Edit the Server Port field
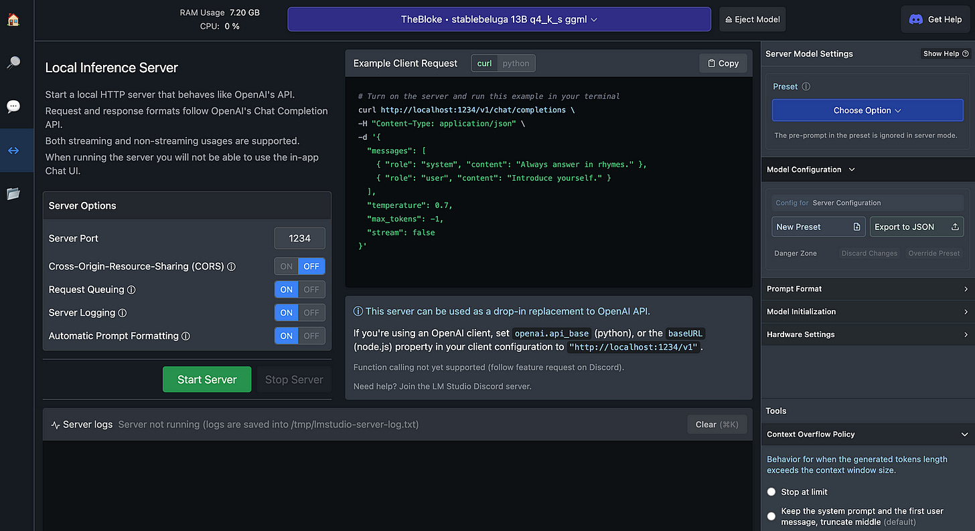Screen dimensions: 975x531 [x=299, y=238]
